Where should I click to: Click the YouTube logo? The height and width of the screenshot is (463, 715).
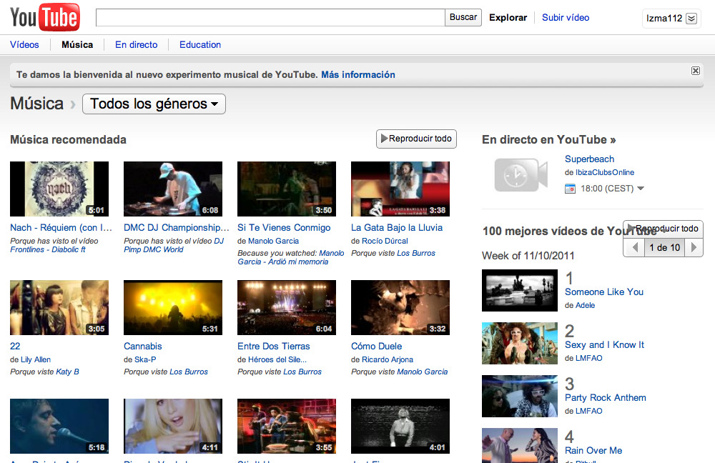click(44, 17)
